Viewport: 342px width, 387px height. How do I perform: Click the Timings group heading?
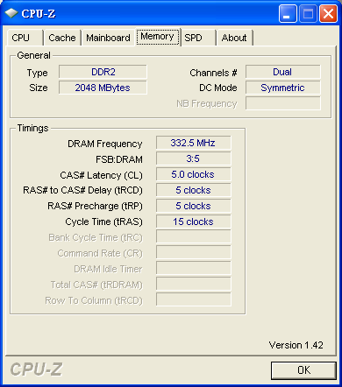(32, 128)
